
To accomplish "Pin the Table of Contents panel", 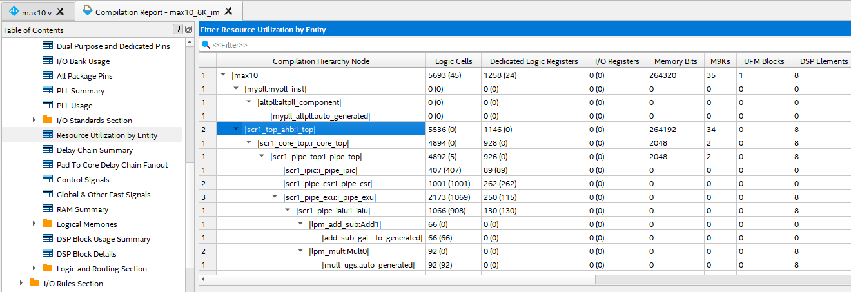I will [179, 30].
